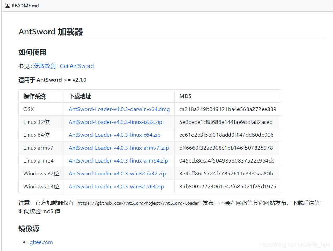
Task: Click the AntSword 加载器 heading
Action: pyautogui.click(x=51, y=32)
